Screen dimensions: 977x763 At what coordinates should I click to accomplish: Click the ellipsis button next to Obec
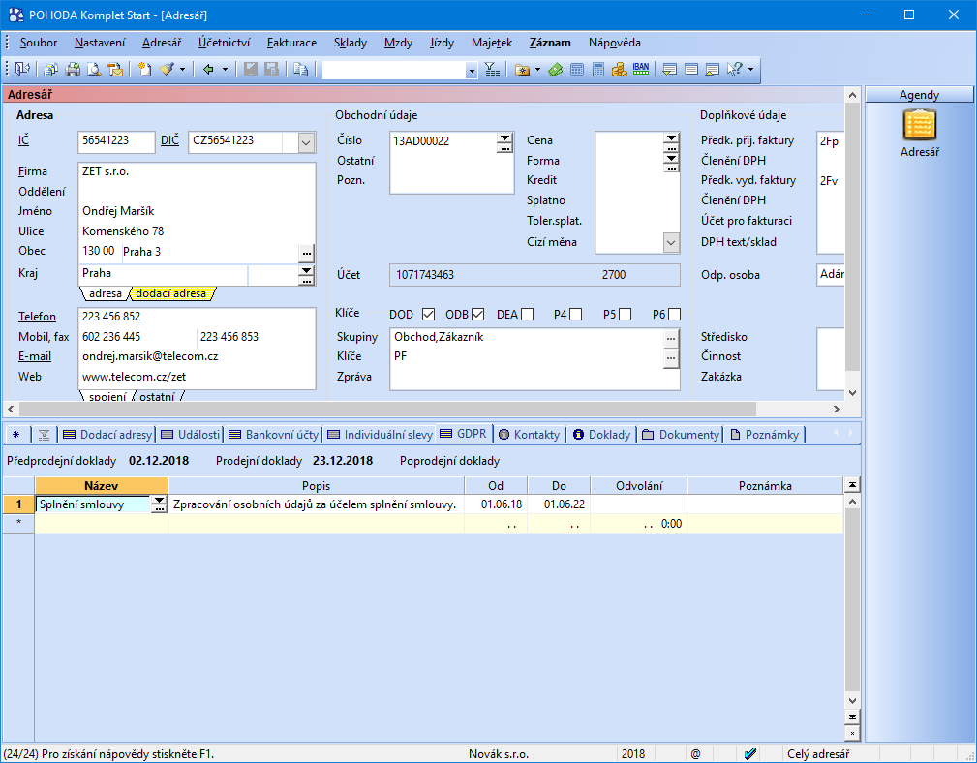pyautogui.click(x=306, y=253)
